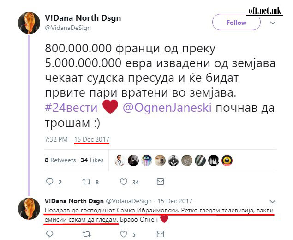
Task: Like the main tweet with 34 hearts
Action: (x=124, y=182)
